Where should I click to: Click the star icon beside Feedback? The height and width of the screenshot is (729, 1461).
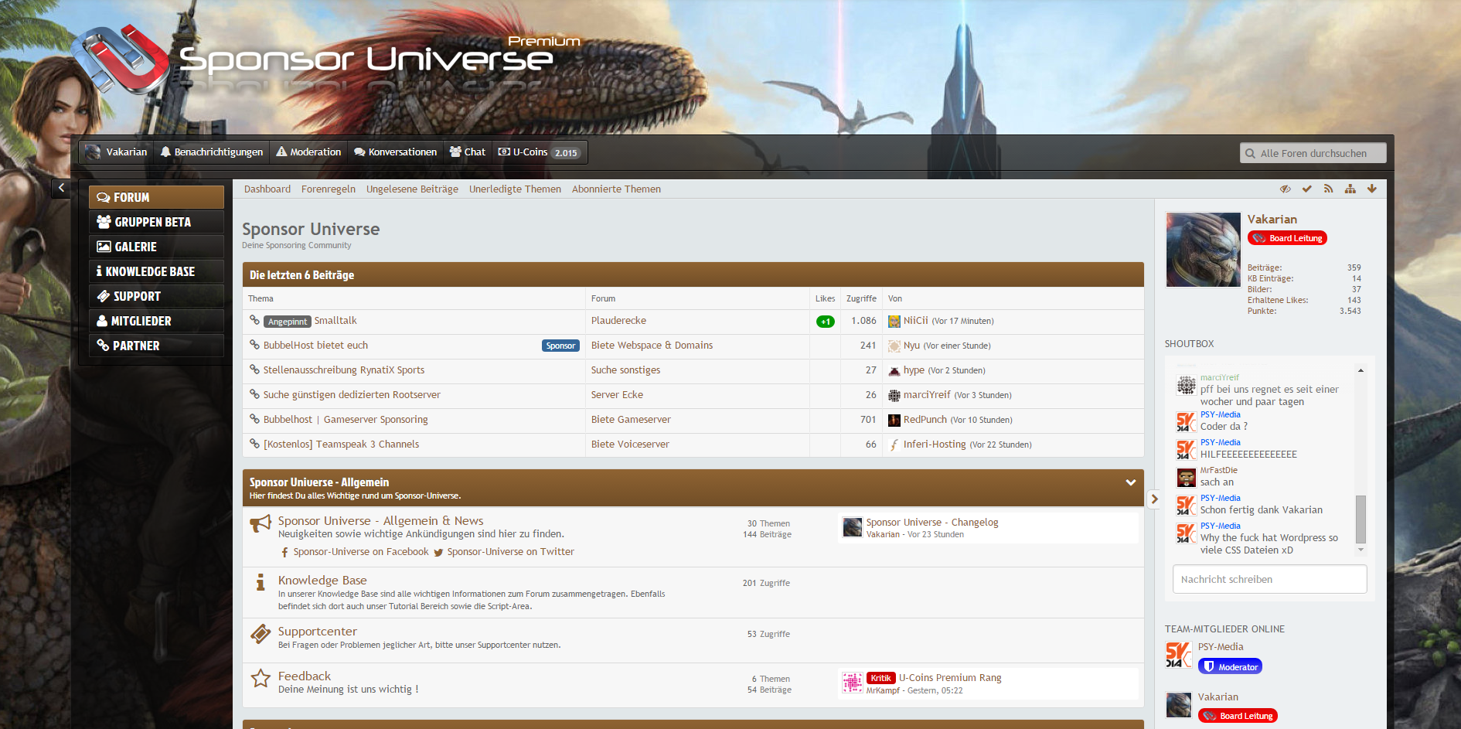coord(261,679)
